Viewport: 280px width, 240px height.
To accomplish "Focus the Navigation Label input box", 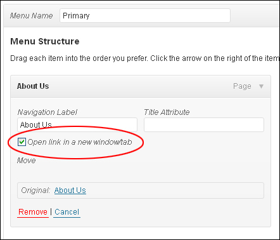I will click(x=77, y=125).
